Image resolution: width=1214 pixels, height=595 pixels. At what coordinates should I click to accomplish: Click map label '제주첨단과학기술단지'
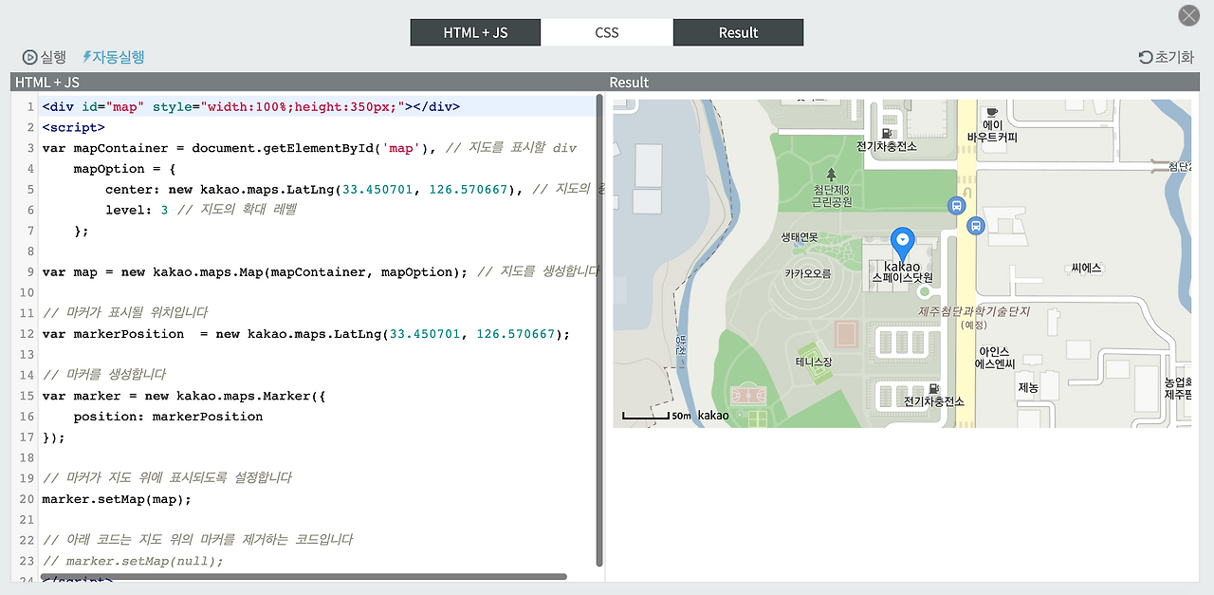click(x=973, y=311)
